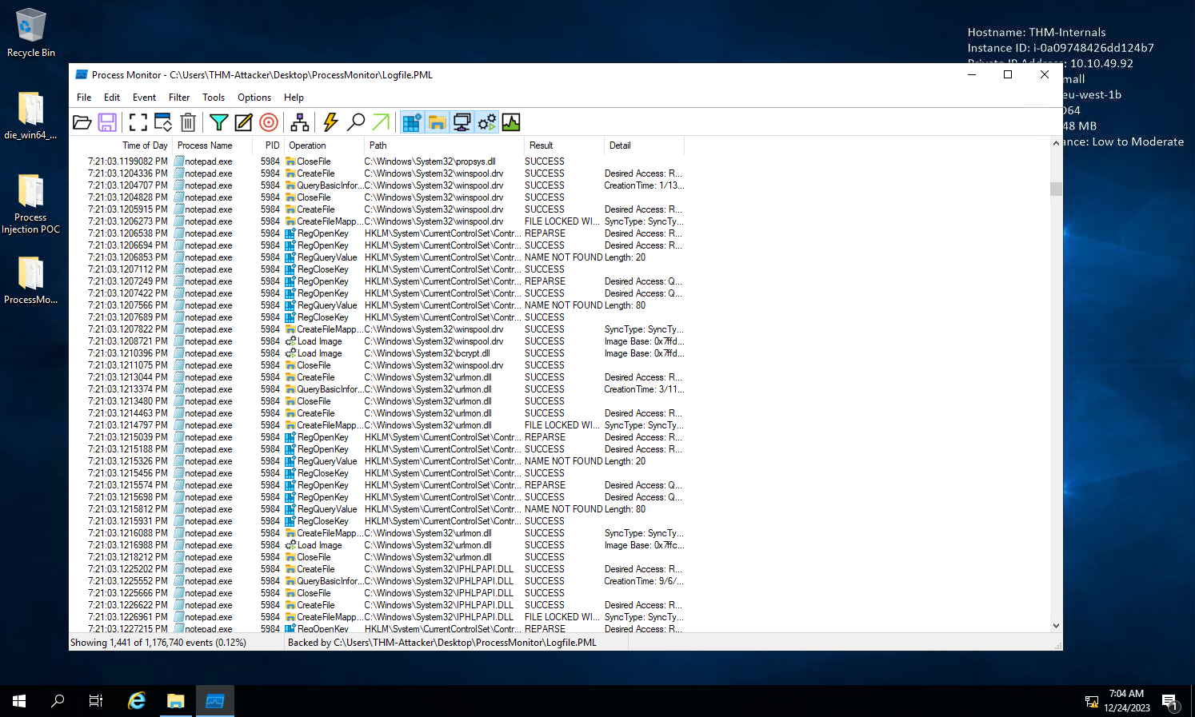Click the Showing 1,441 events status text
The image size is (1195, 717).
coord(158,643)
